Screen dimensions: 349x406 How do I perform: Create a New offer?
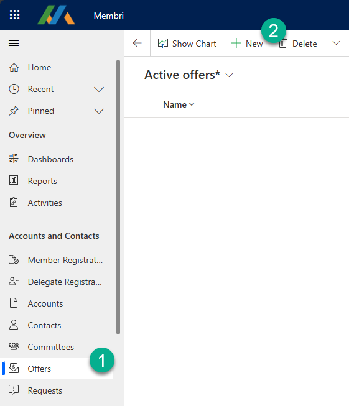tap(247, 44)
